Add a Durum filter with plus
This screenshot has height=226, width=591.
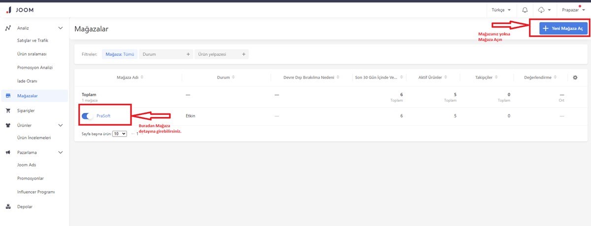[x=188, y=54]
